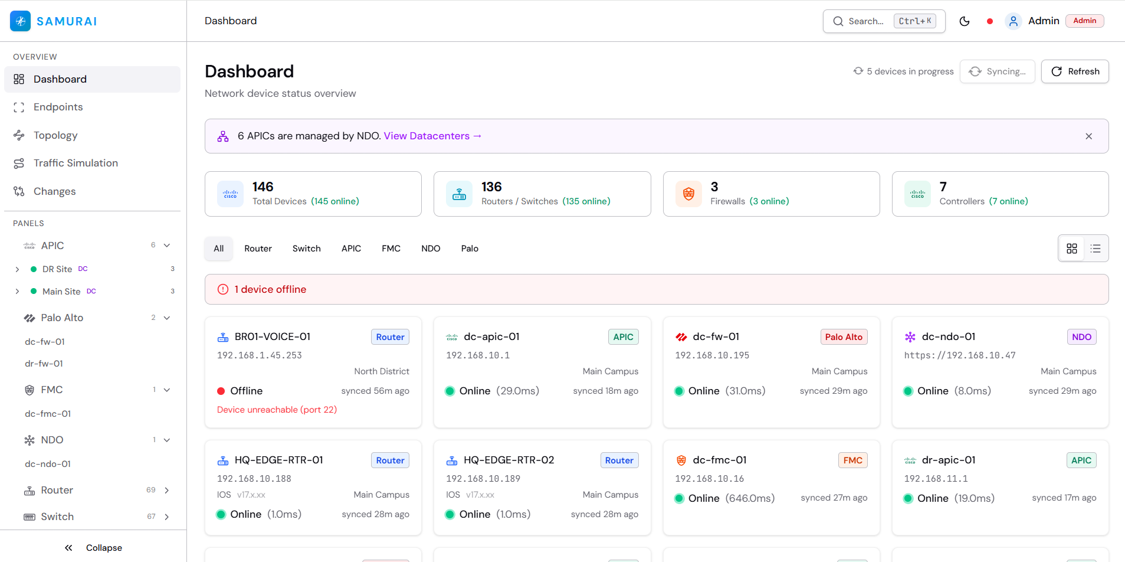Collapse the Palo Alto panel group
Viewport: 1125px width, 562px height.
(167, 318)
